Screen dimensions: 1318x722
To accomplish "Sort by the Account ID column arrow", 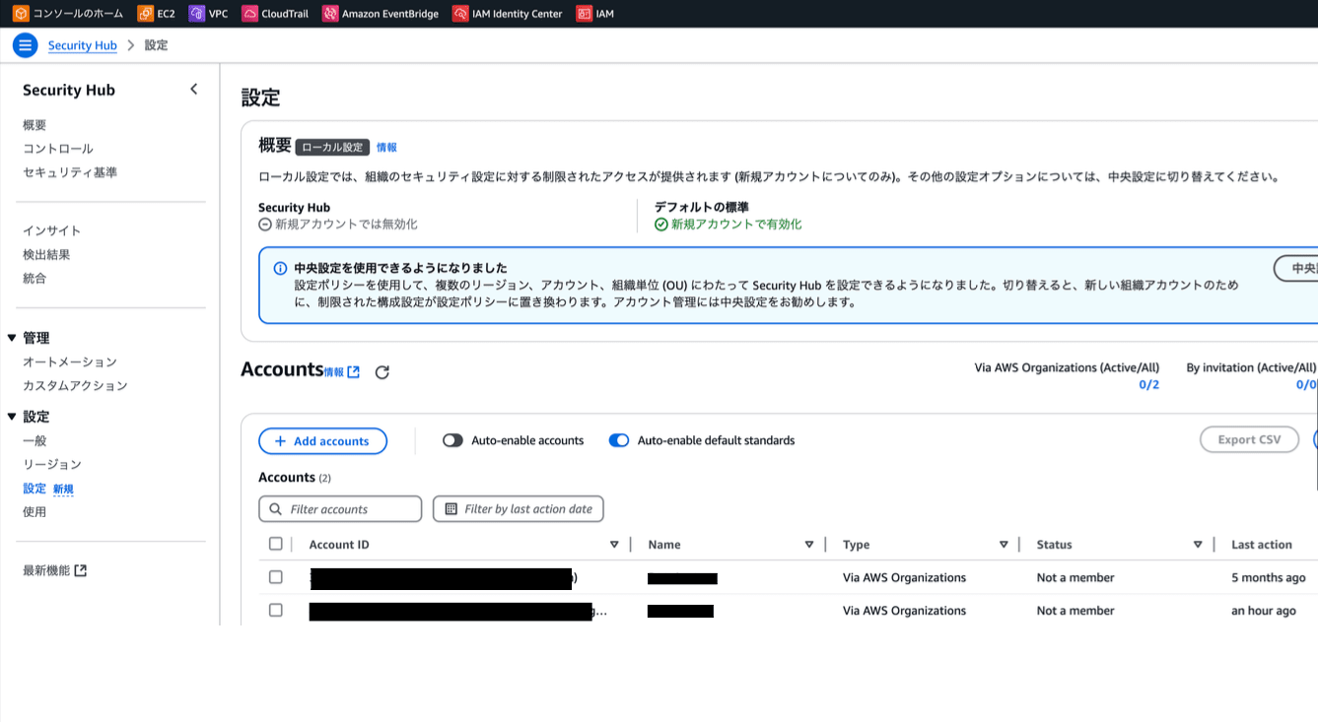I will (614, 545).
